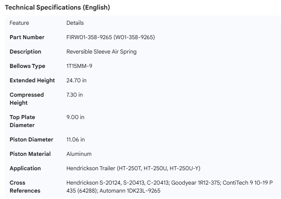The height and width of the screenshot is (199, 281).
Task: Click the 11.06 in piston diameter value
Action: tap(76, 139)
